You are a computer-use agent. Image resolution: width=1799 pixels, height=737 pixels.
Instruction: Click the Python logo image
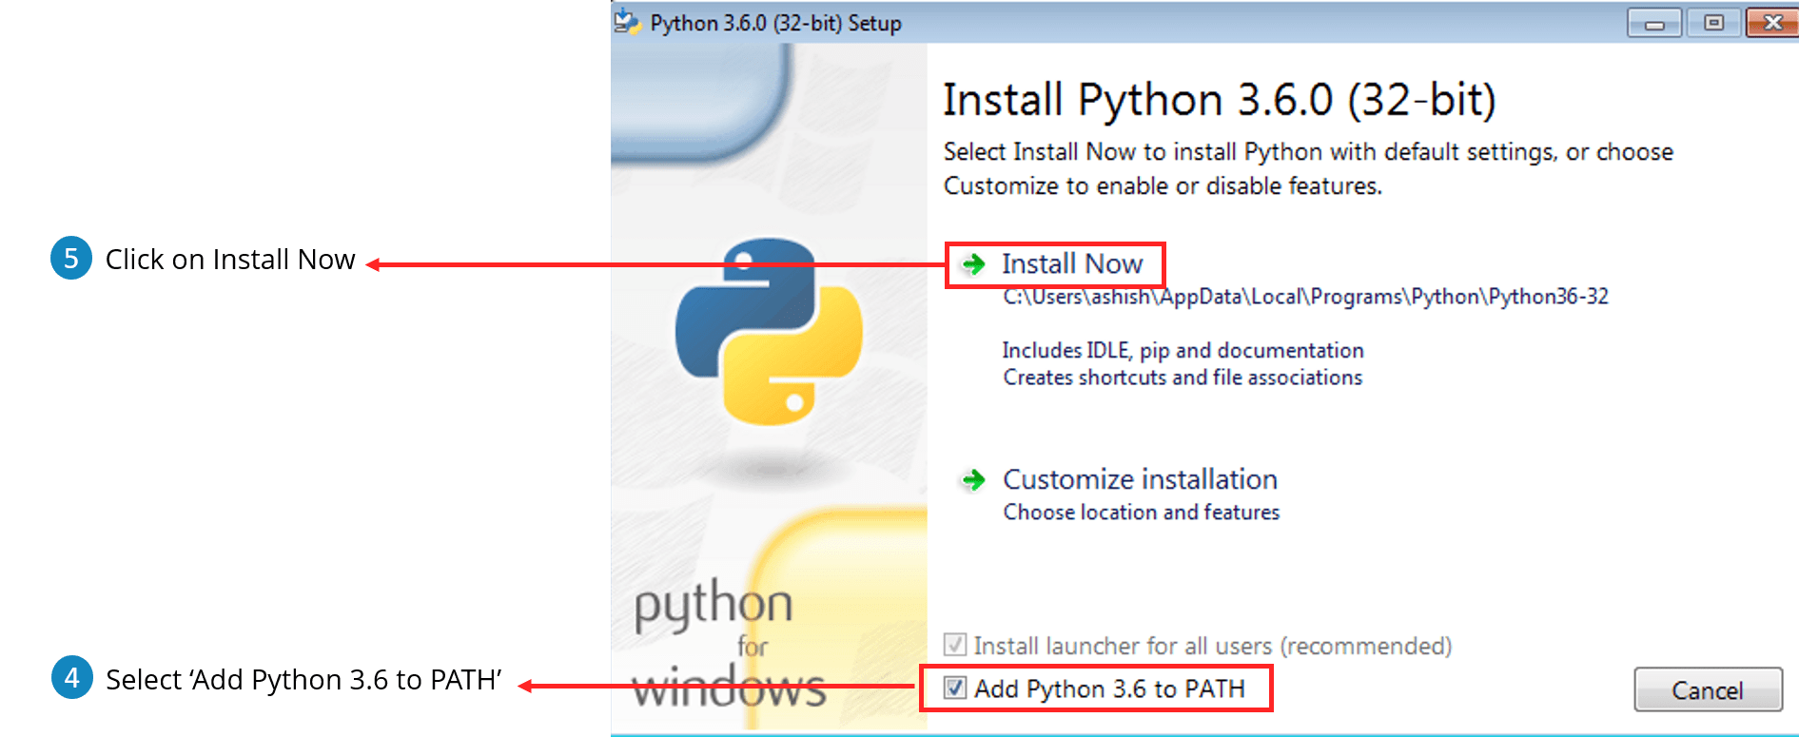(769, 331)
